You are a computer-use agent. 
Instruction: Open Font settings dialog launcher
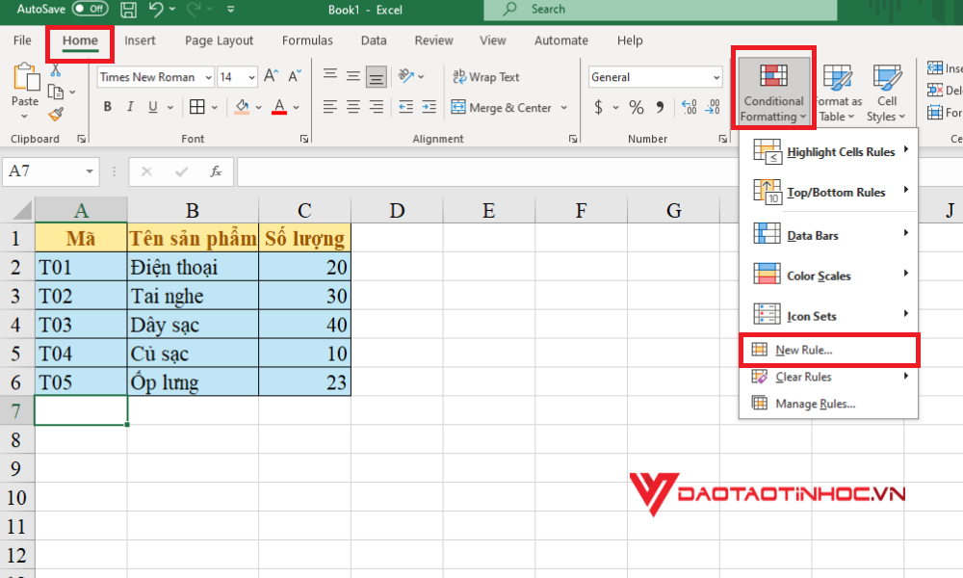click(x=304, y=140)
